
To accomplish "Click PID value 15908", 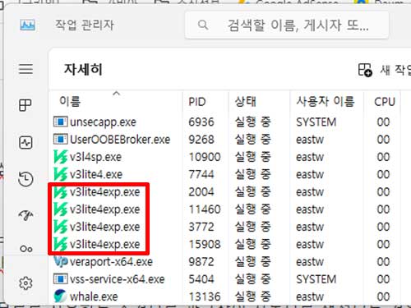I will point(205,244).
